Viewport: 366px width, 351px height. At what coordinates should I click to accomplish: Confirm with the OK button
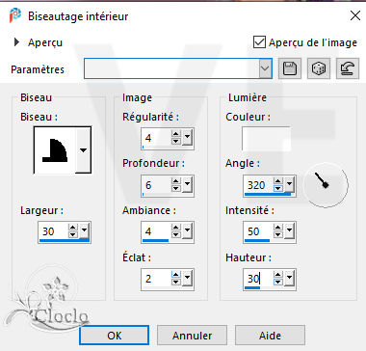coord(114,336)
